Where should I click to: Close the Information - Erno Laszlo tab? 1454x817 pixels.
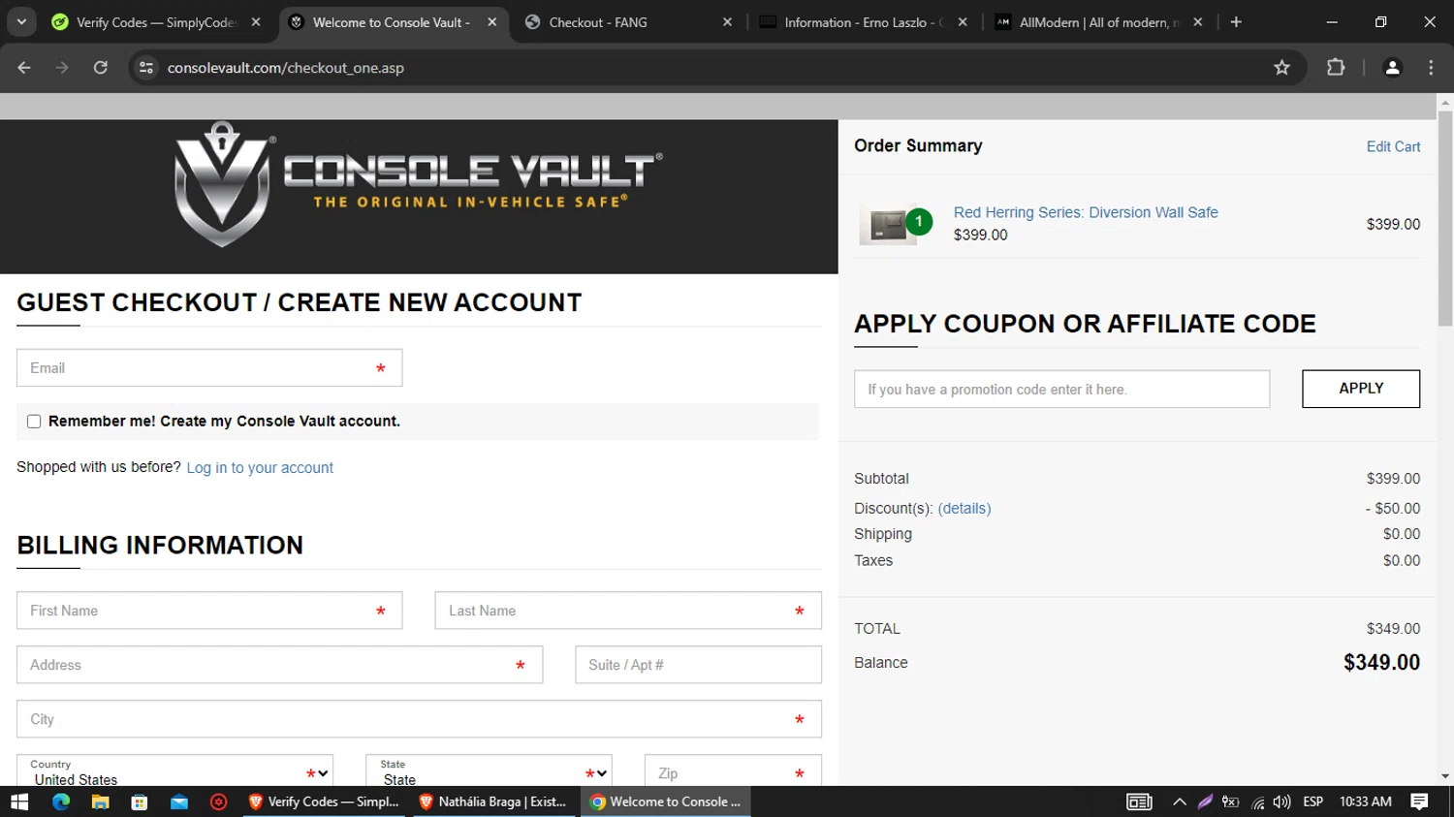click(963, 22)
